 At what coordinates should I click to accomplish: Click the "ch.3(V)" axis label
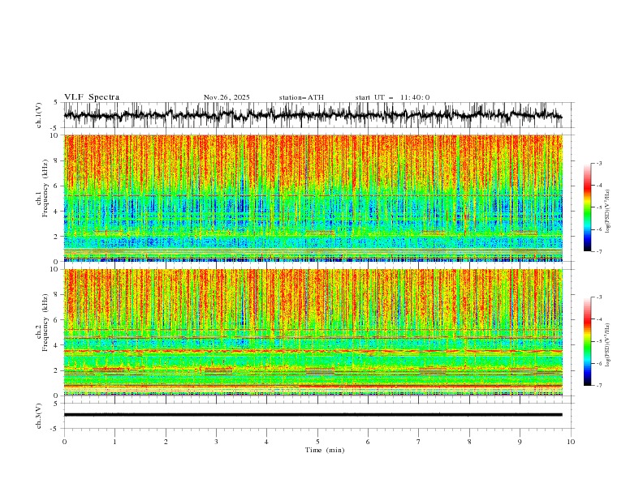[x=39, y=416]
